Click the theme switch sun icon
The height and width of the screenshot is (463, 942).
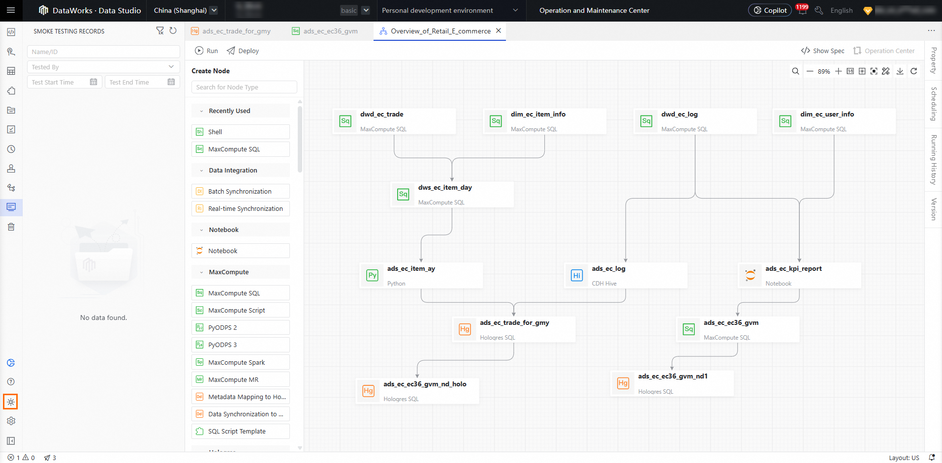[x=11, y=402]
